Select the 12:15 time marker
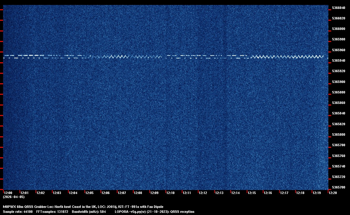This screenshot has height=215, width=350. click(x=252, y=193)
